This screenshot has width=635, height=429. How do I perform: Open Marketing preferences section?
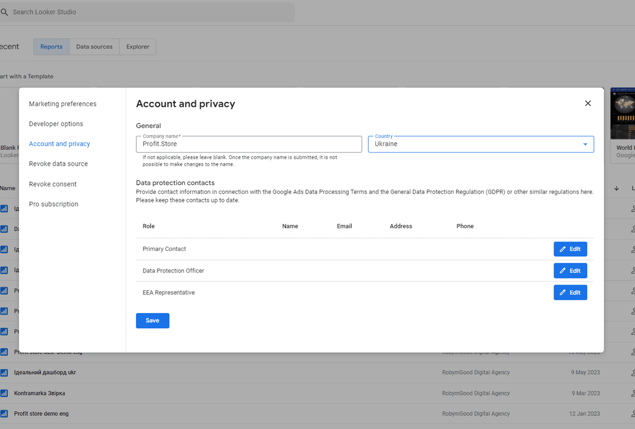(63, 103)
